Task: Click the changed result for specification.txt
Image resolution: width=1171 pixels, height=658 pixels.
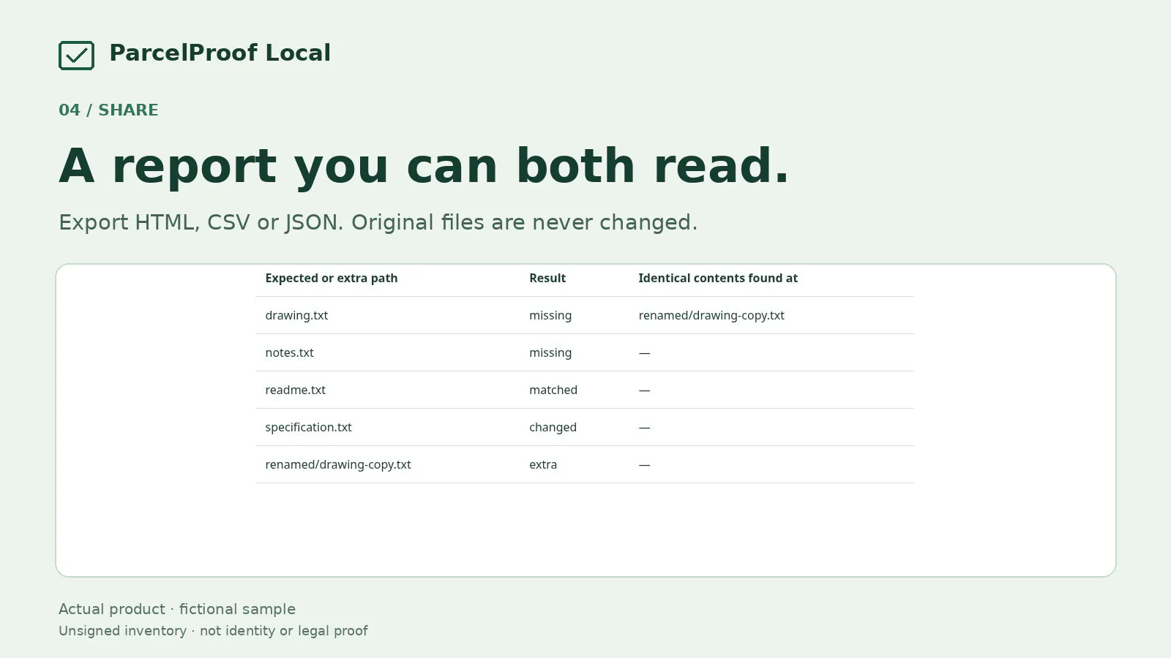Action: [553, 427]
